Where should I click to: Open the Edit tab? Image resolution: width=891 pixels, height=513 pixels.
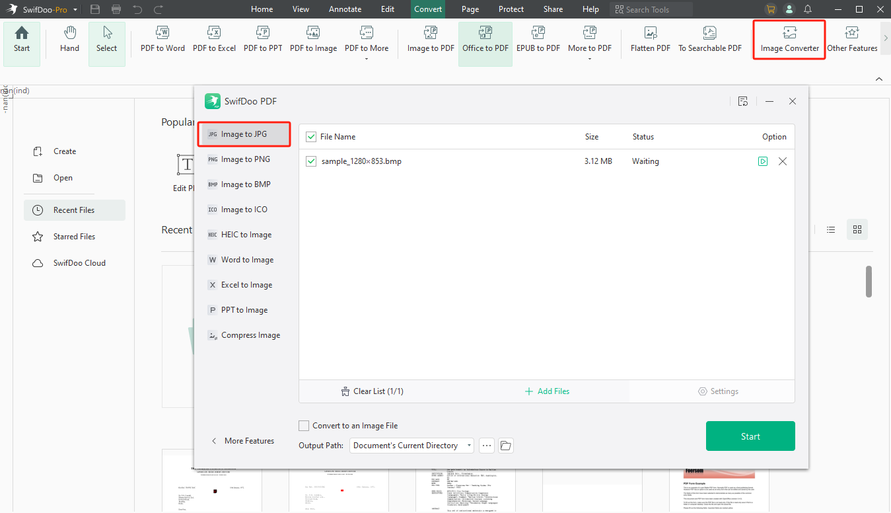(388, 9)
